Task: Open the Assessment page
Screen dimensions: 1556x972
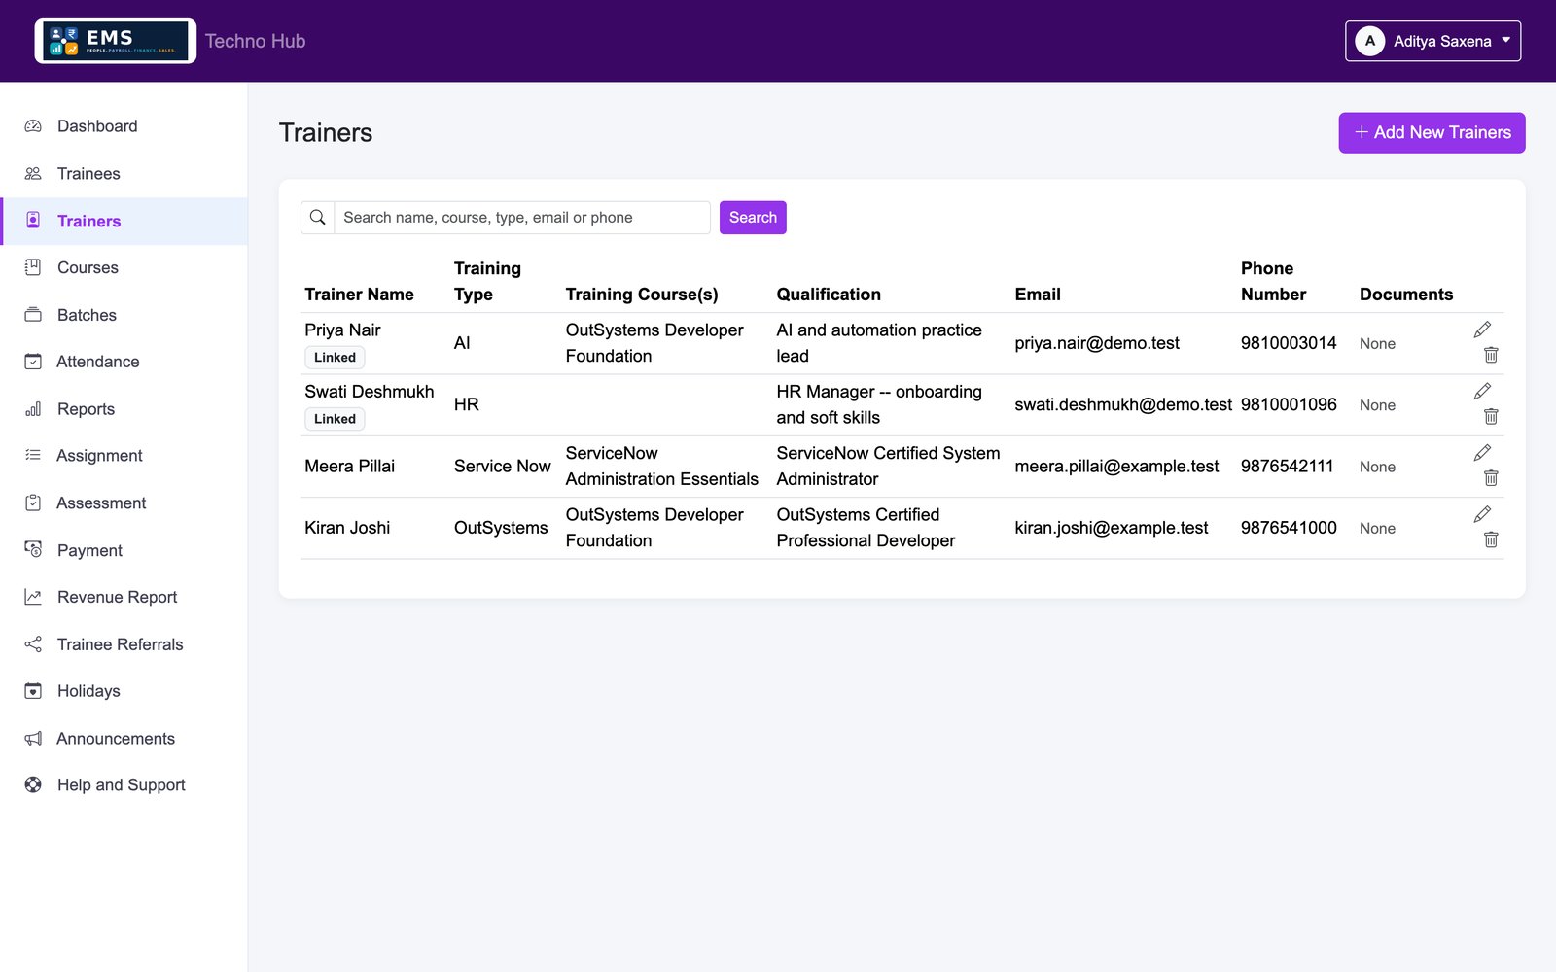Action: 124,503
